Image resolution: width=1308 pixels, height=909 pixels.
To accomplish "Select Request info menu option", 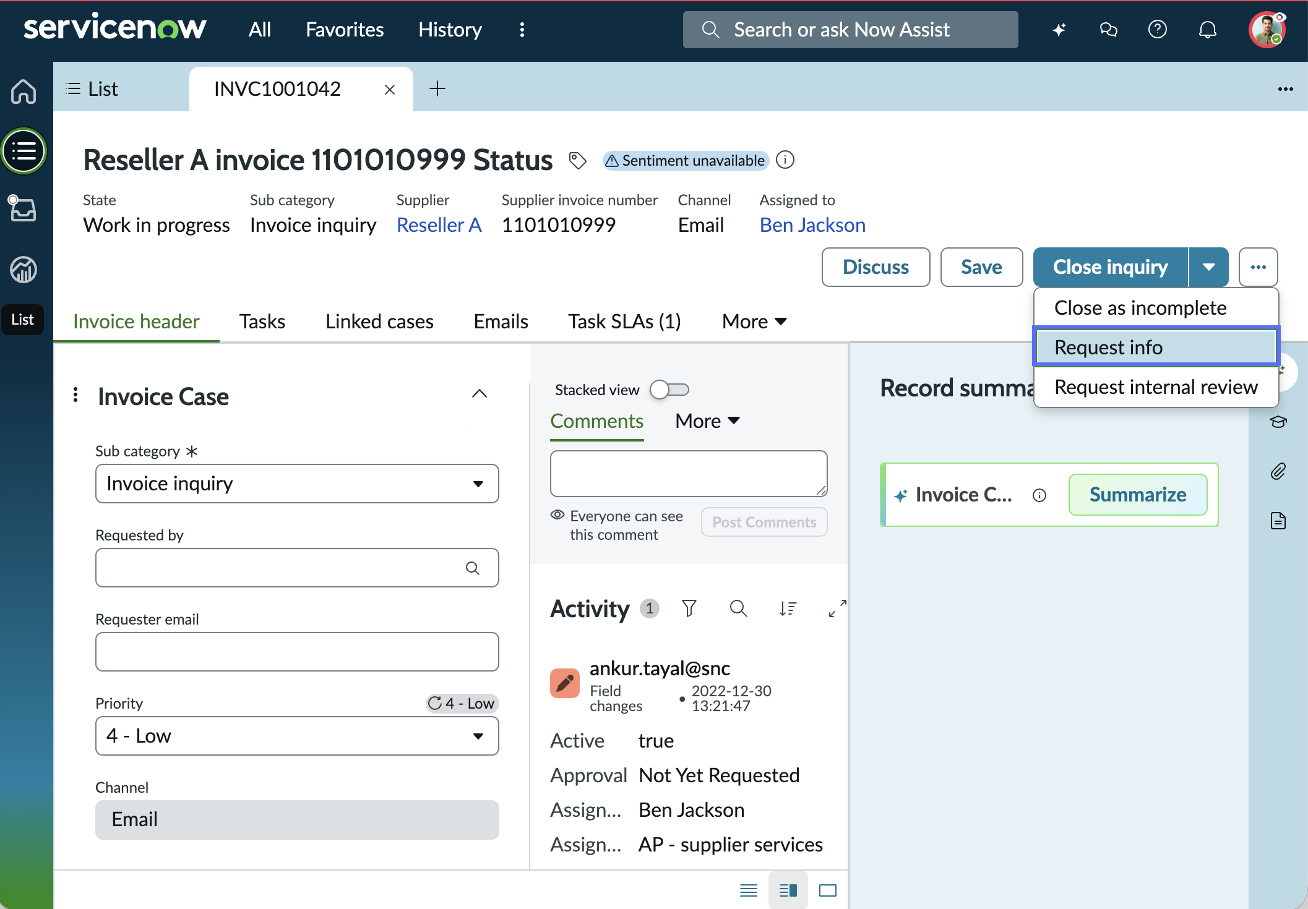I will click(x=1156, y=347).
